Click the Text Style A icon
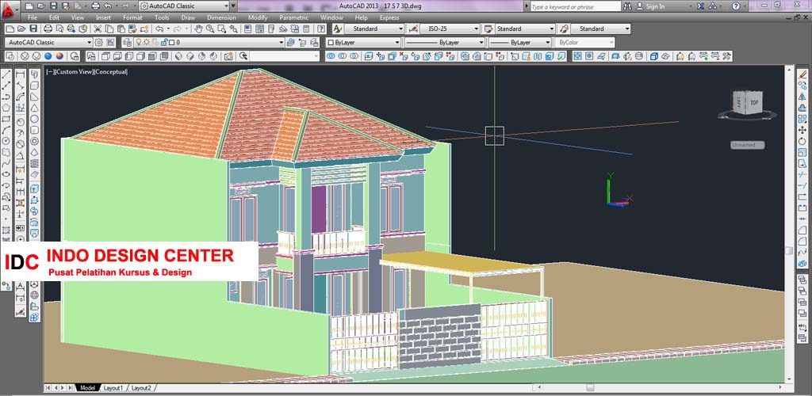This screenshot has height=396, width=812. (x=337, y=29)
